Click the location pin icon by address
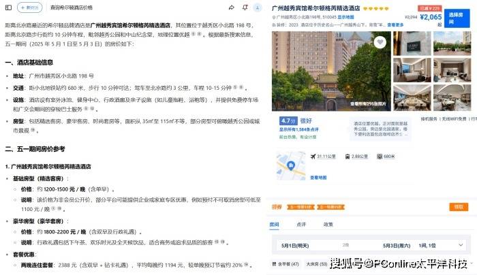The image size is (477, 275). pyautogui.click(x=274, y=17)
